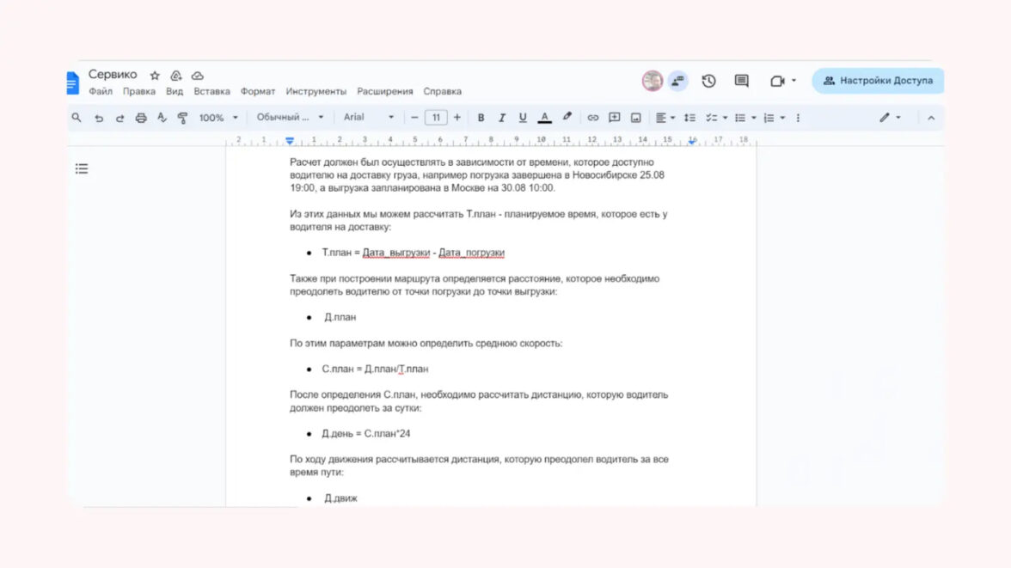Print the document using printer icon
This screenshot has height=568, width=1011.
pyautogui.click(x=141, y=118)
